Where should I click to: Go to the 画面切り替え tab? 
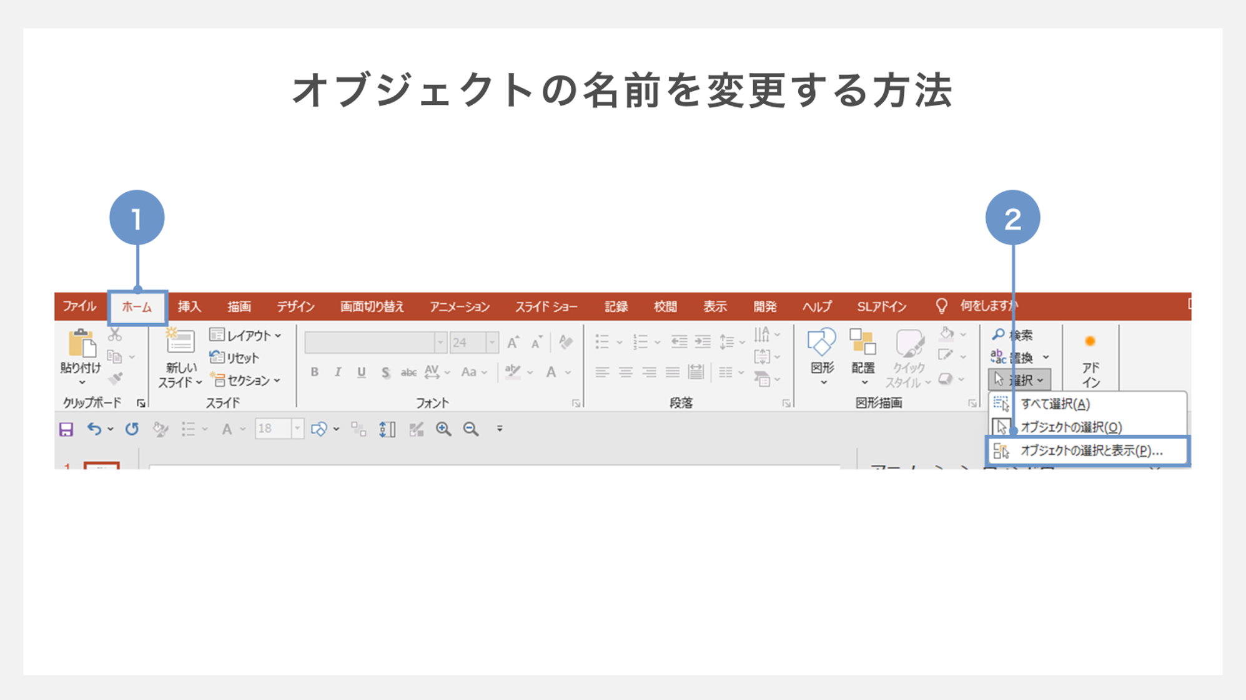[372, 306]
